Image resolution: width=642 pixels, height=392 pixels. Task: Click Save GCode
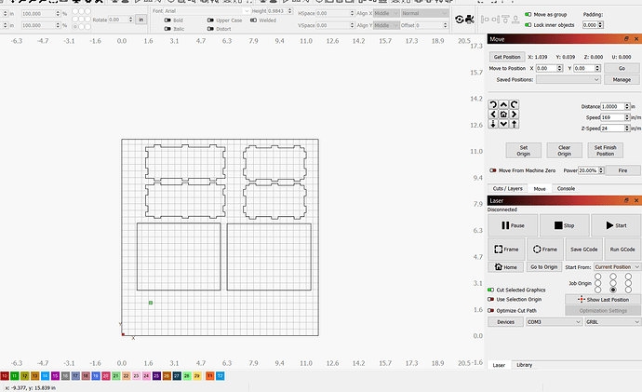click(x=584, y=249)
